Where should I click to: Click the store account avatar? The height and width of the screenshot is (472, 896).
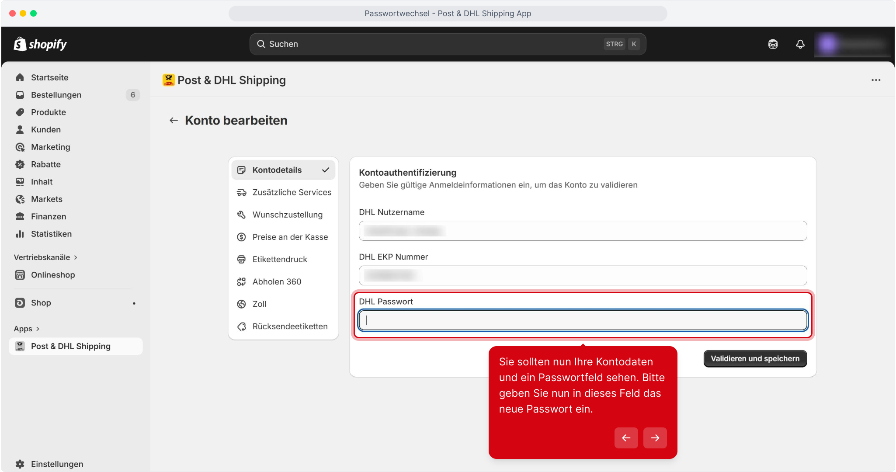tap(827, 44)
